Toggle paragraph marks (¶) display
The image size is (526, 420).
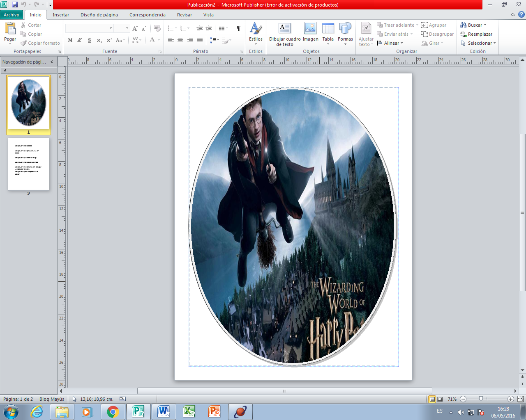point(239,28)
